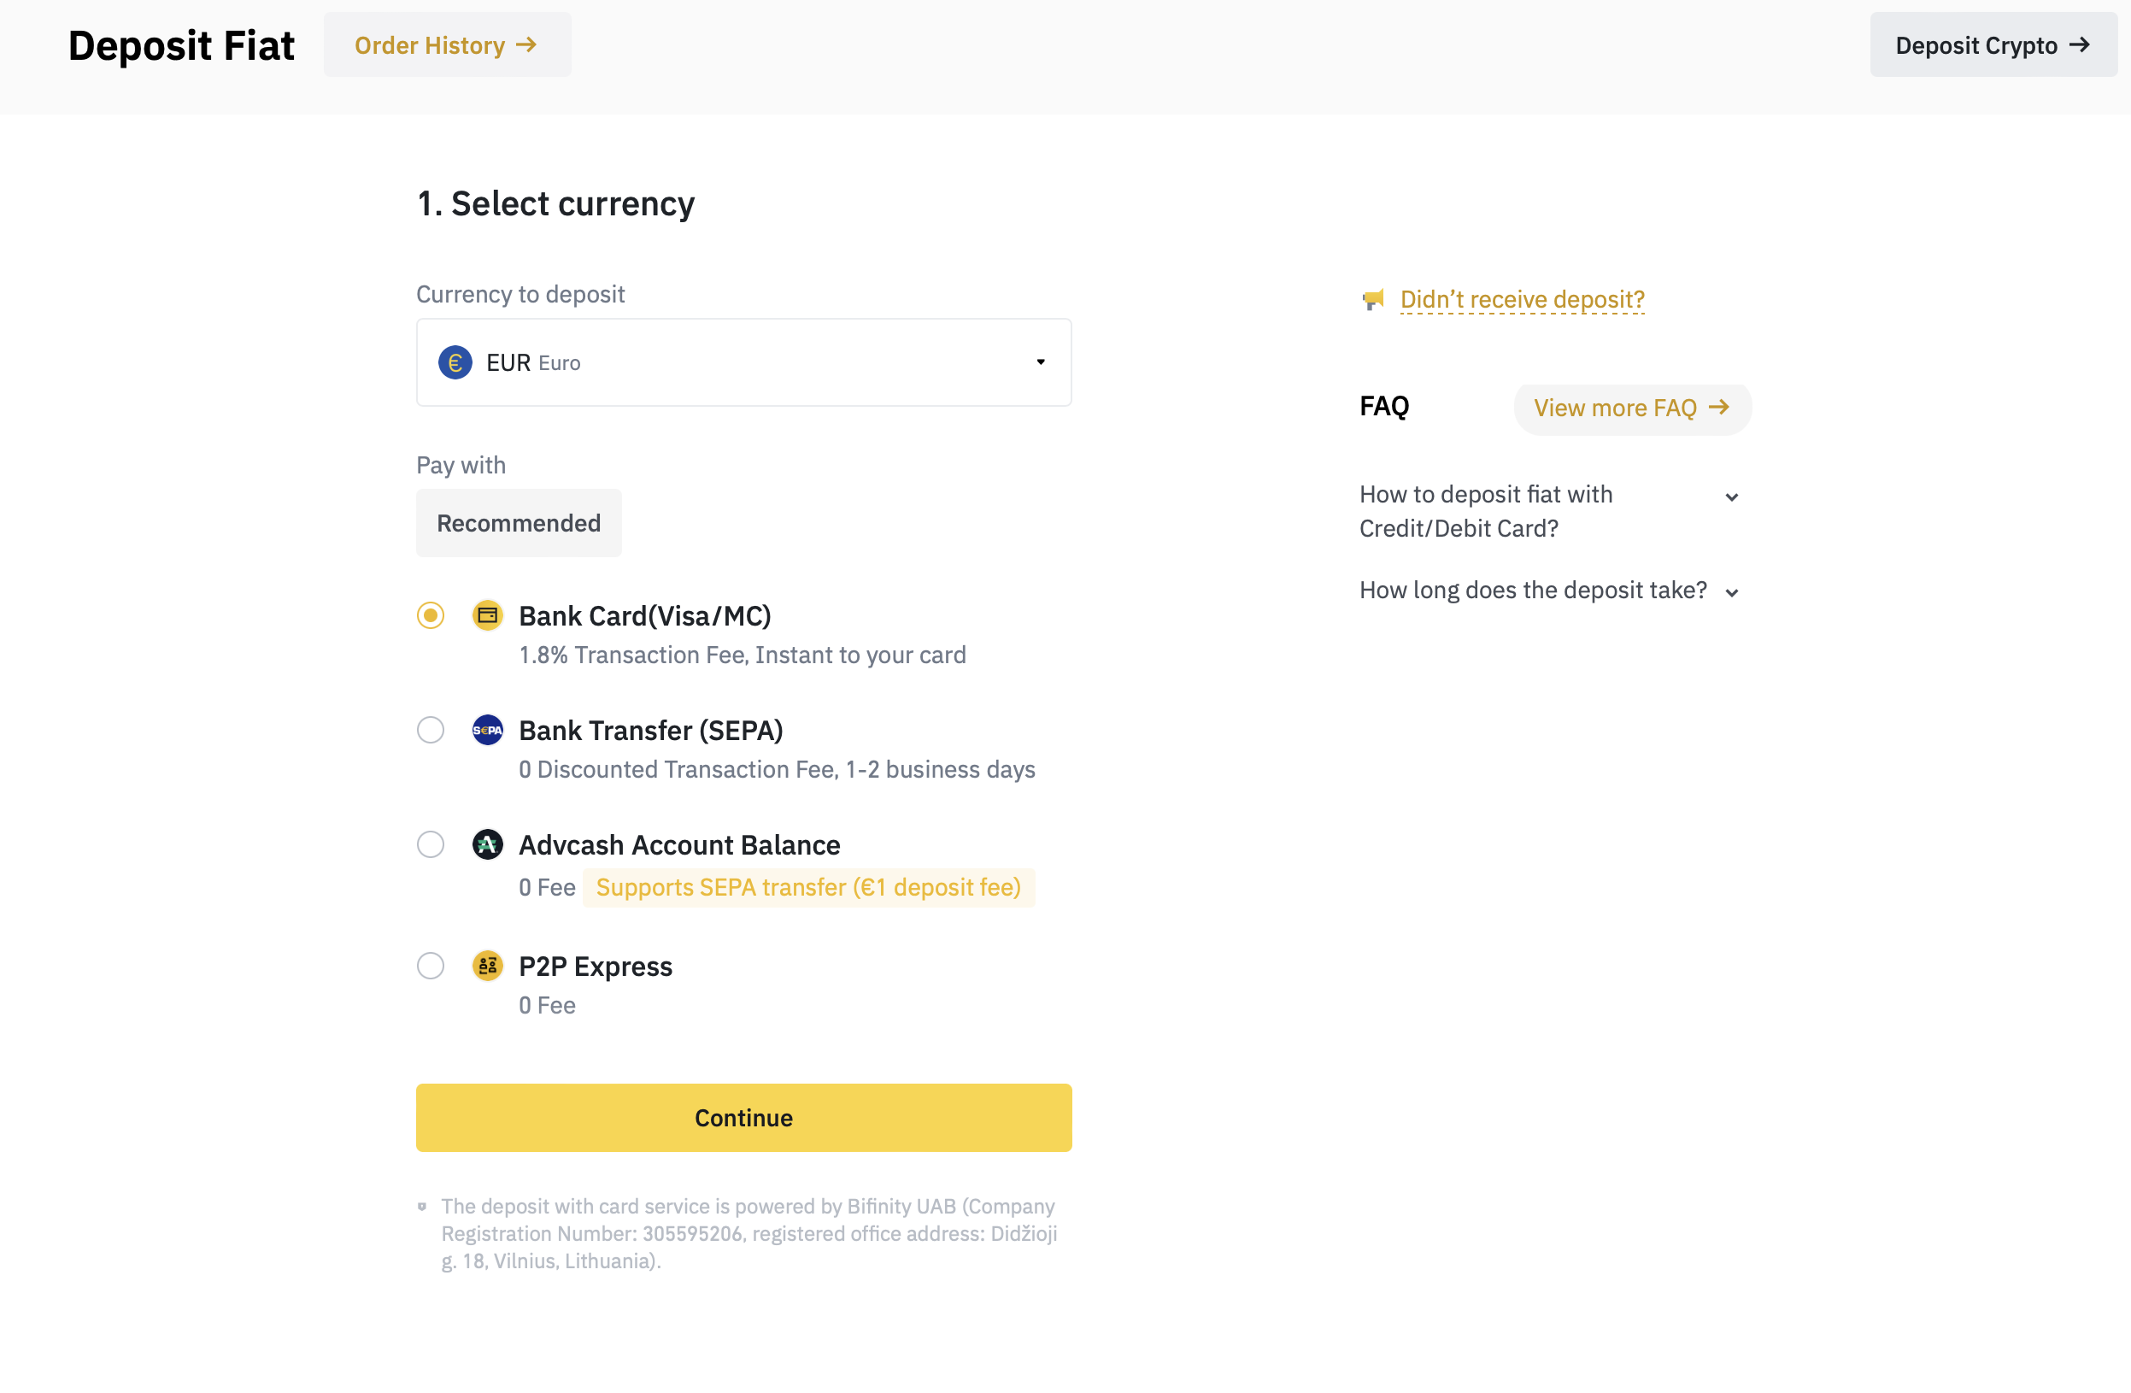The height and width of the screenshot is (1393, 2131).
Task: Click the arrow icon in Deposit Crypto
Action: 2080,44
